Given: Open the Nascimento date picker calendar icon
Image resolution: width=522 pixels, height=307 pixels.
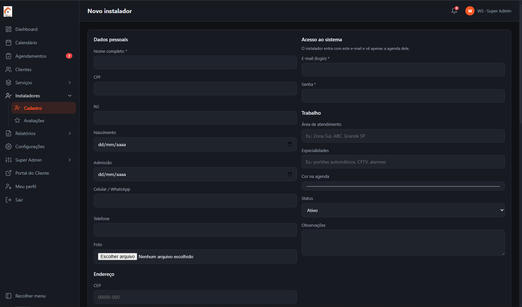Looking at the screenshot, I should click(290, 144).
